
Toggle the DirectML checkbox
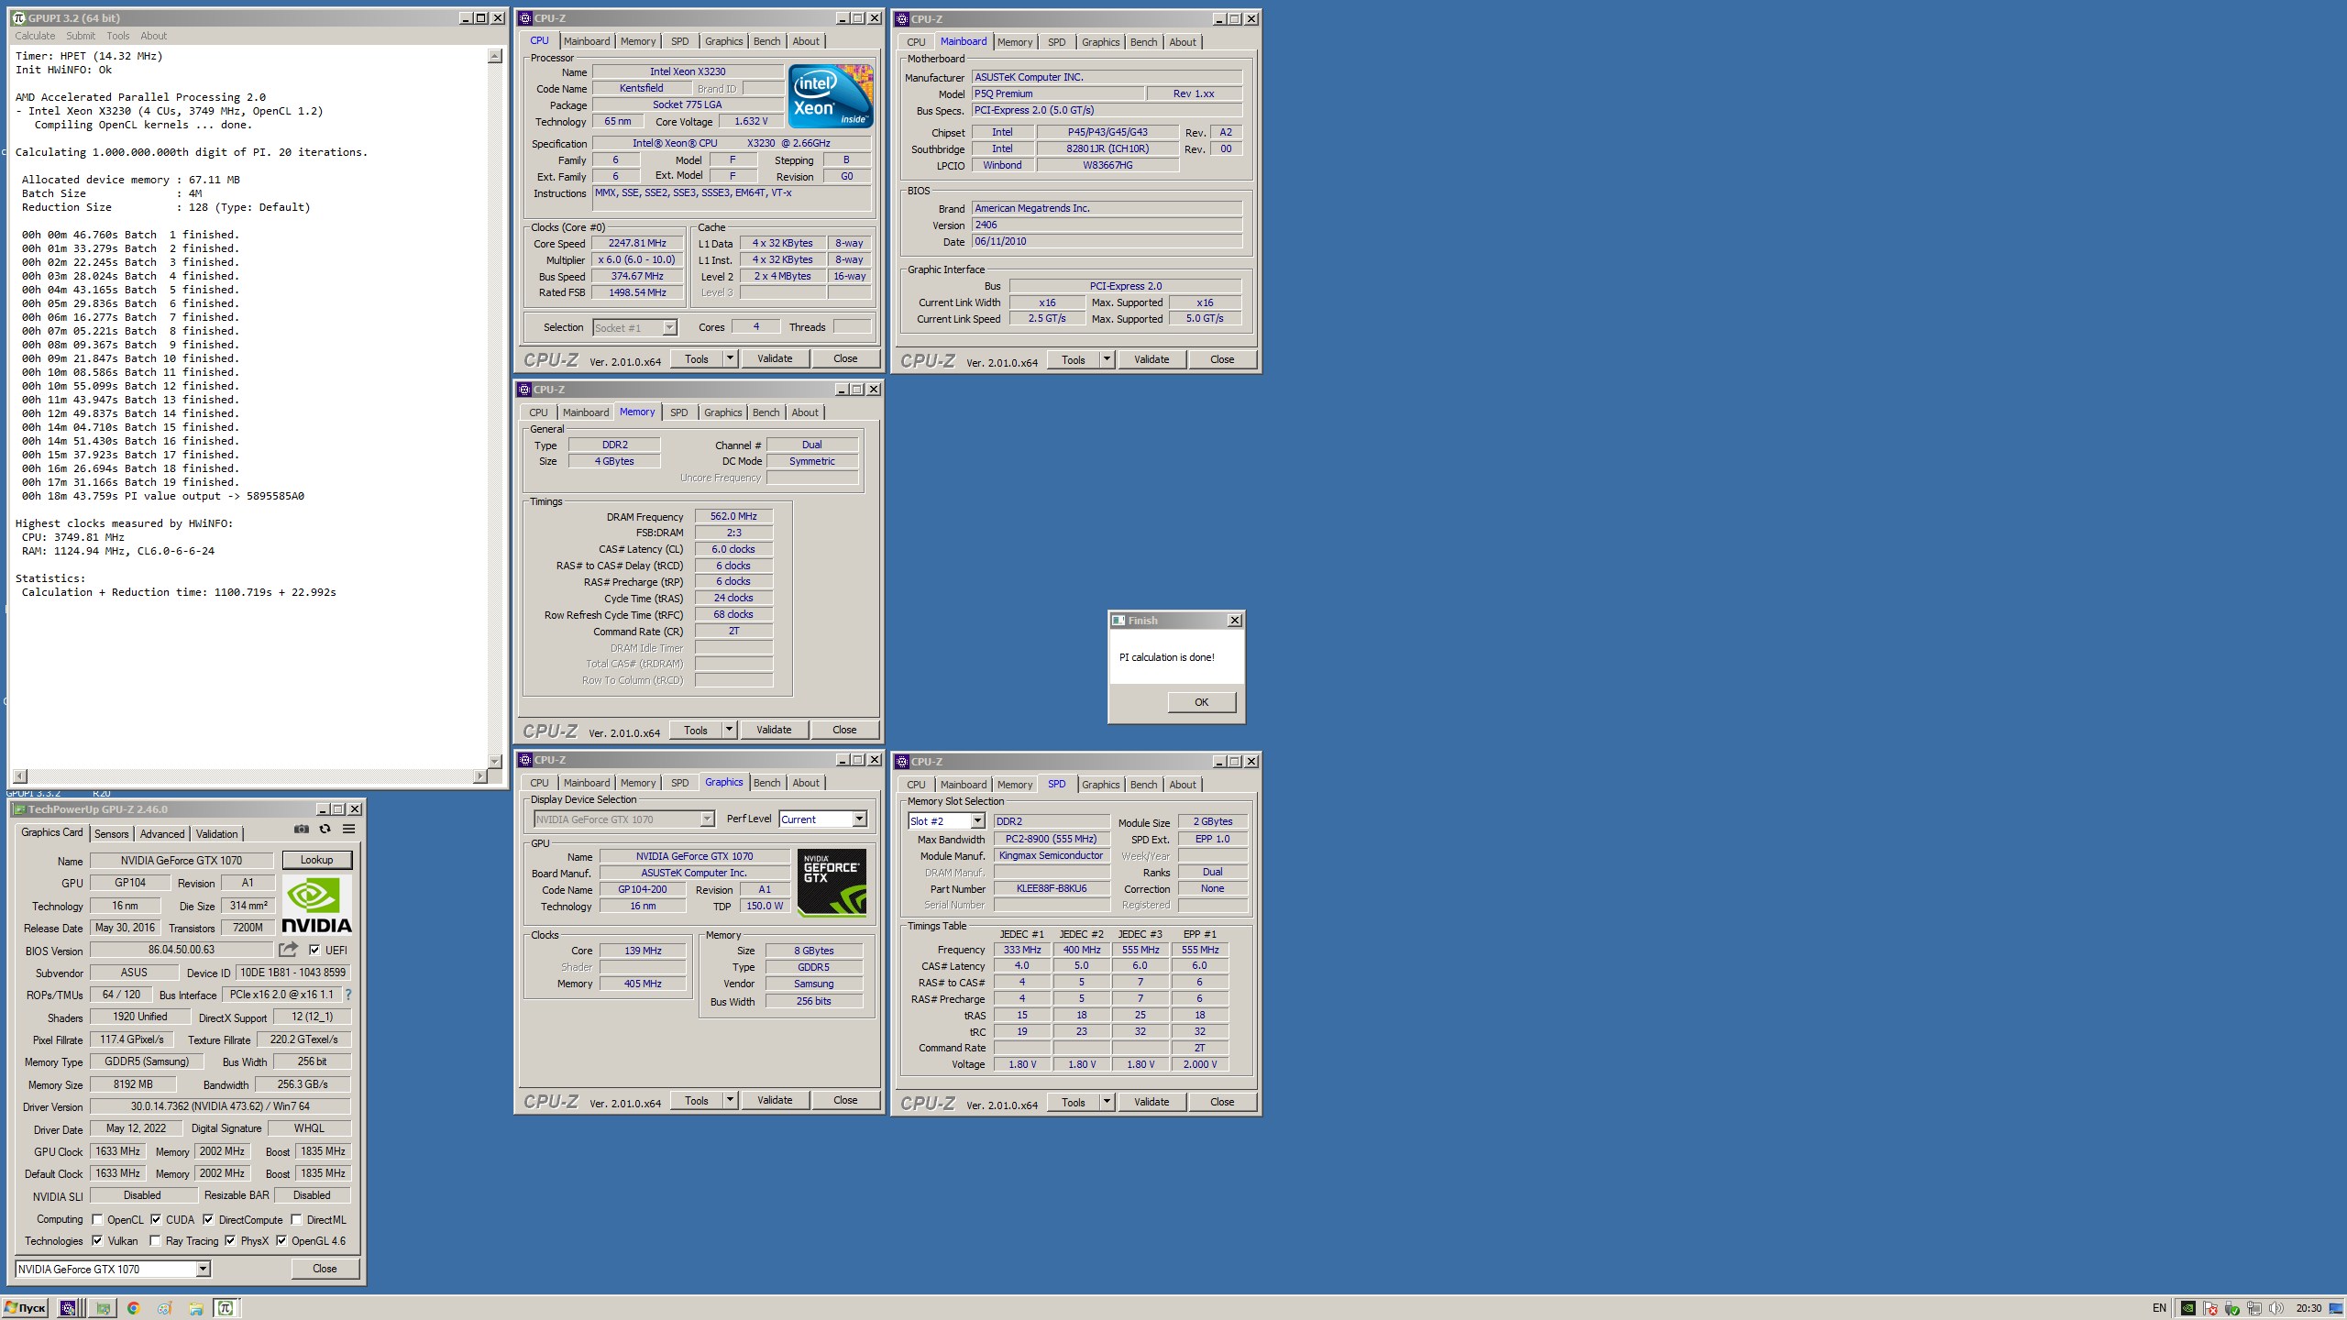296,1219
